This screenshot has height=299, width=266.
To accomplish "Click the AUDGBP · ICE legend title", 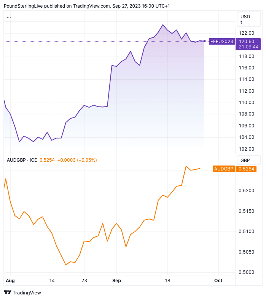I will [22, 160].
